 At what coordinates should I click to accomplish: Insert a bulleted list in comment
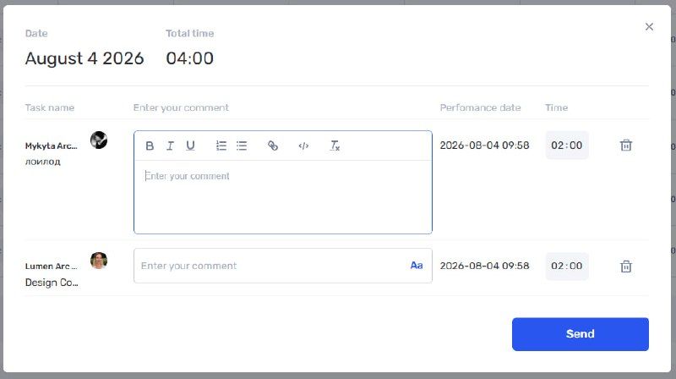click(x=242, y=146)
